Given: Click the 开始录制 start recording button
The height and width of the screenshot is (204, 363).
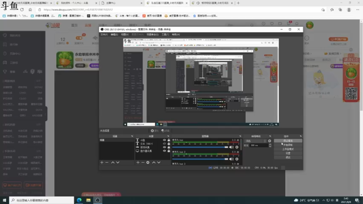Looking at the screenshot, I should tap(288, 145).
